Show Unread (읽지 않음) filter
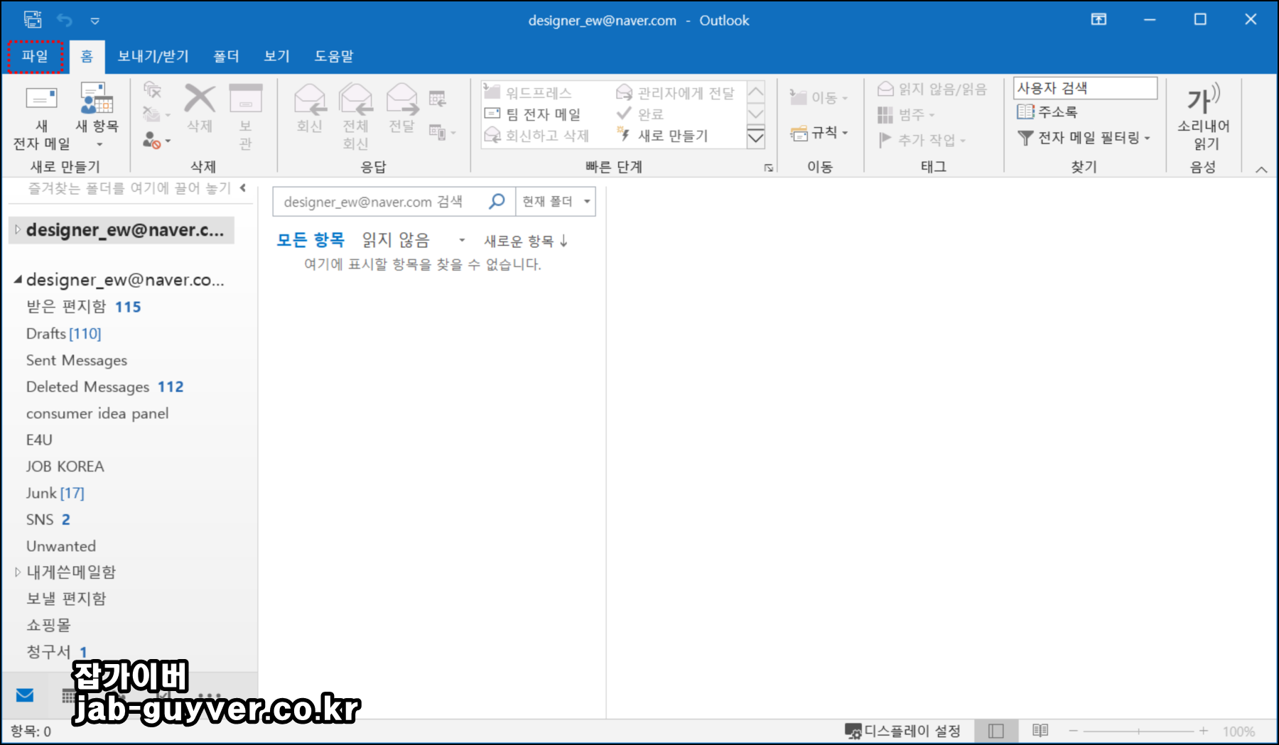 [x=396, y=240]
